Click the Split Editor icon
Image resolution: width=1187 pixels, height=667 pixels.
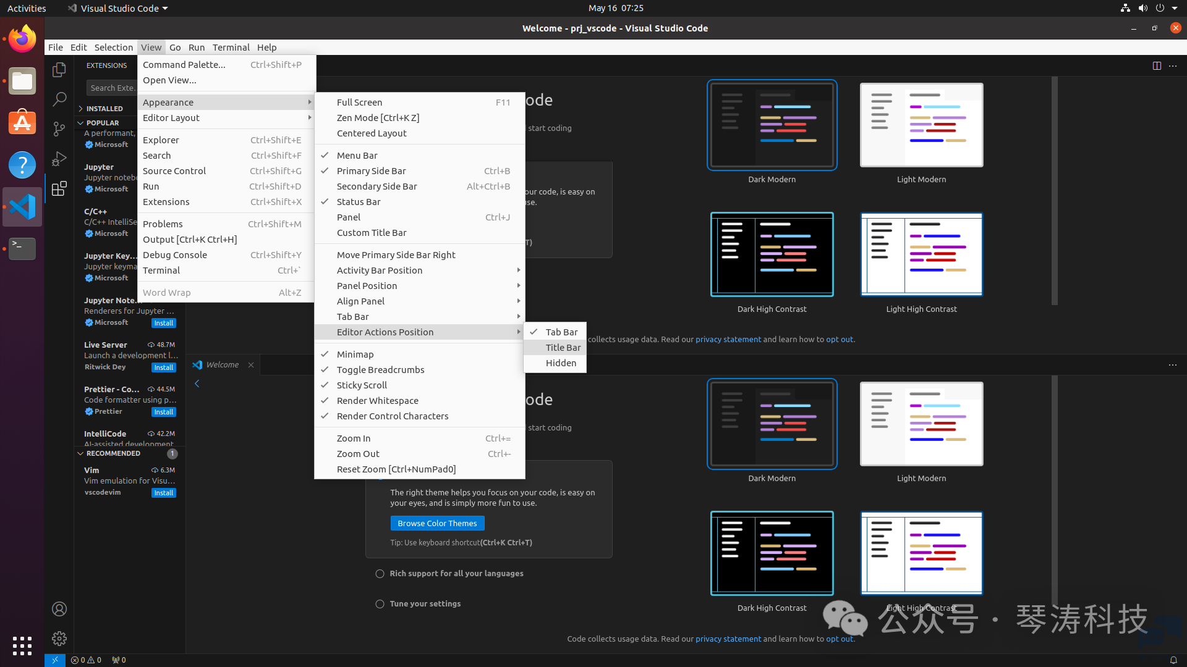1157,65
